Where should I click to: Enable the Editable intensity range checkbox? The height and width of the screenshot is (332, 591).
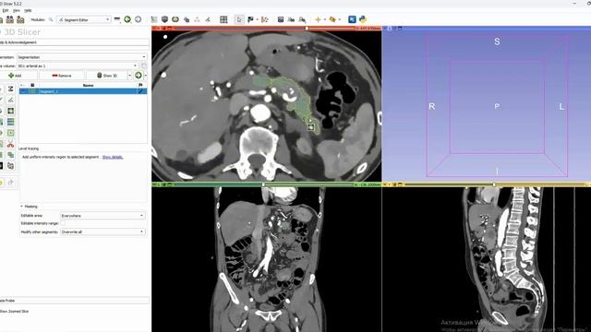click(63, 223)
